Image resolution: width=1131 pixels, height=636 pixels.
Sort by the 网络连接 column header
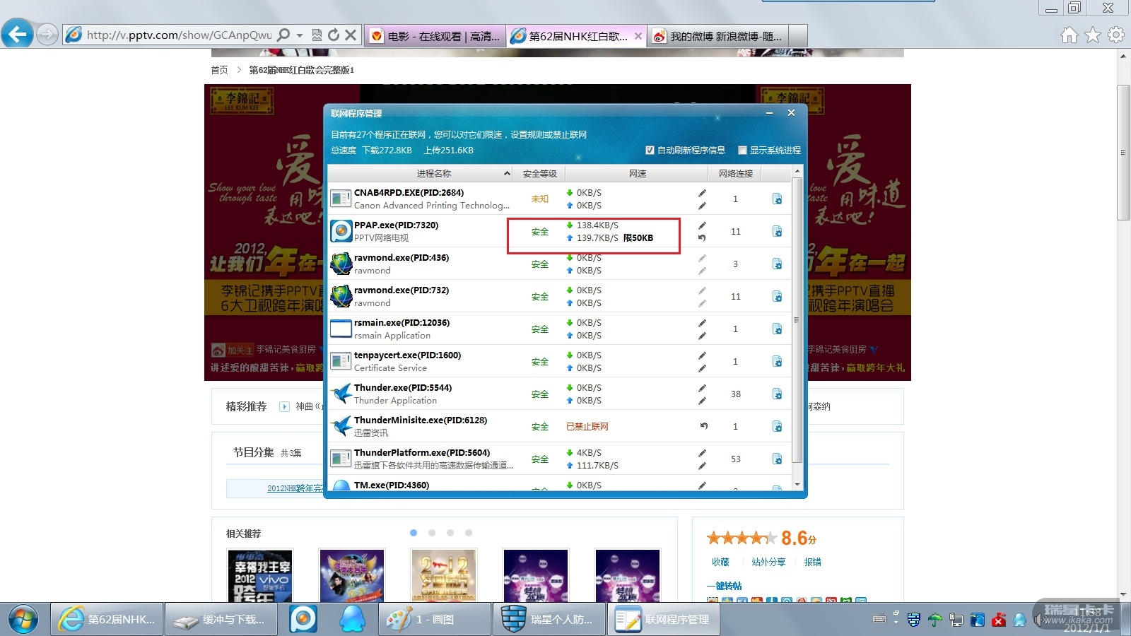tap(736, 174)
